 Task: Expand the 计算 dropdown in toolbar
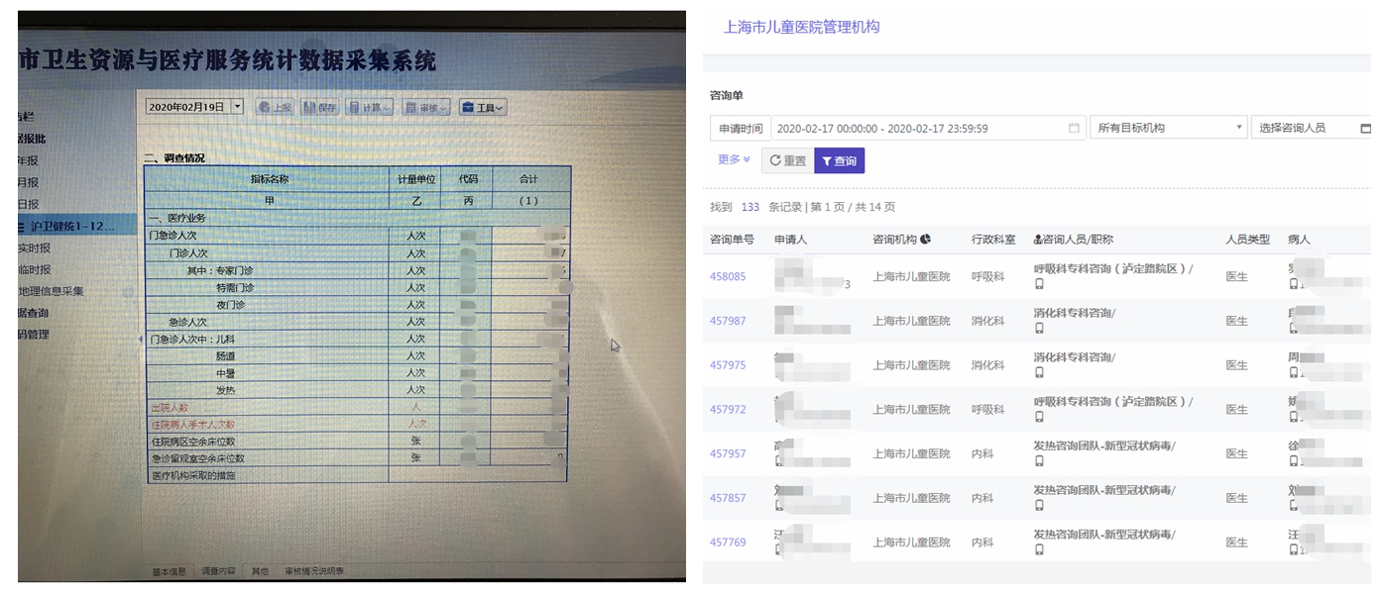(x=370, y=107)
